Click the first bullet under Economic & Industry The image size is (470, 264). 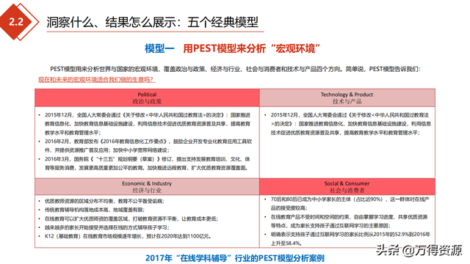tap(102, 201)
